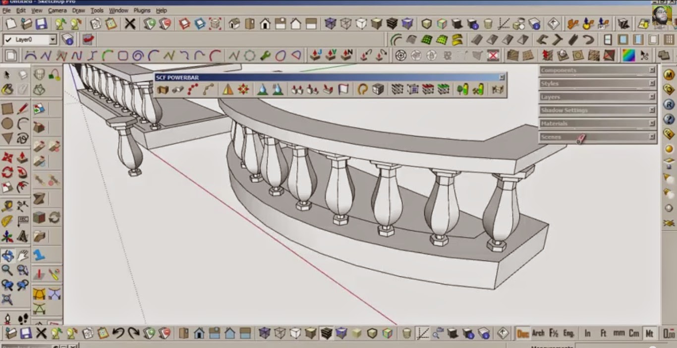Select the Tape Measure tool
Viewport: 677px width, 348px height.
(x=7, y=206)
